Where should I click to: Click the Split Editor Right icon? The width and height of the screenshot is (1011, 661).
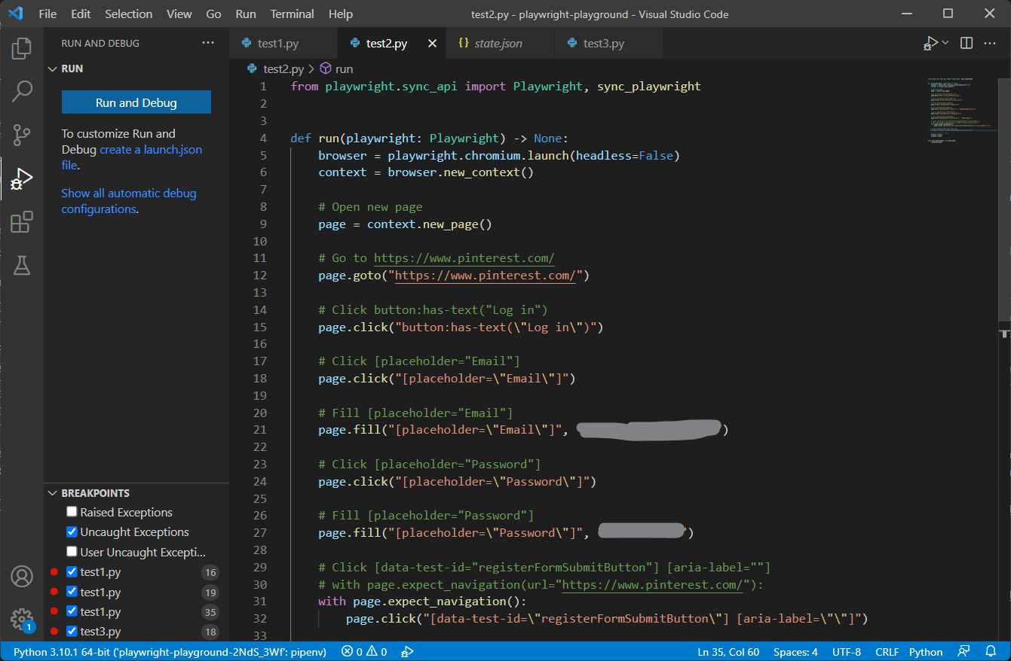coord(967,44)
